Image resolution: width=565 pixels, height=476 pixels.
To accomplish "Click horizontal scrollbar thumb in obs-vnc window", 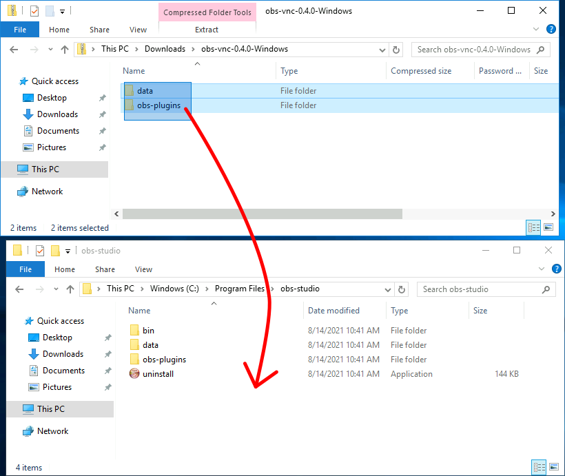I will [263, 214].
